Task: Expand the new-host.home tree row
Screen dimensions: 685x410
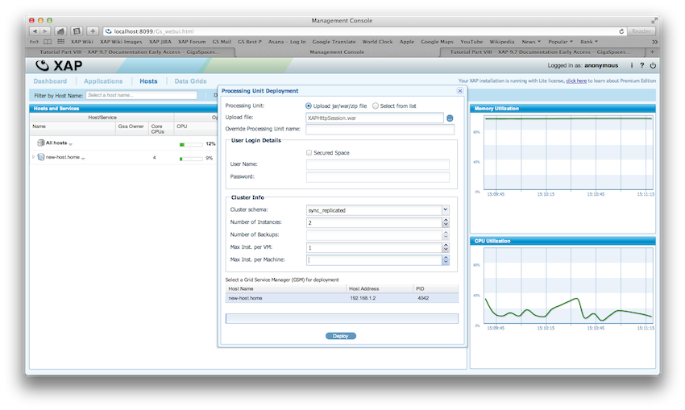Action: pos(33,157)
